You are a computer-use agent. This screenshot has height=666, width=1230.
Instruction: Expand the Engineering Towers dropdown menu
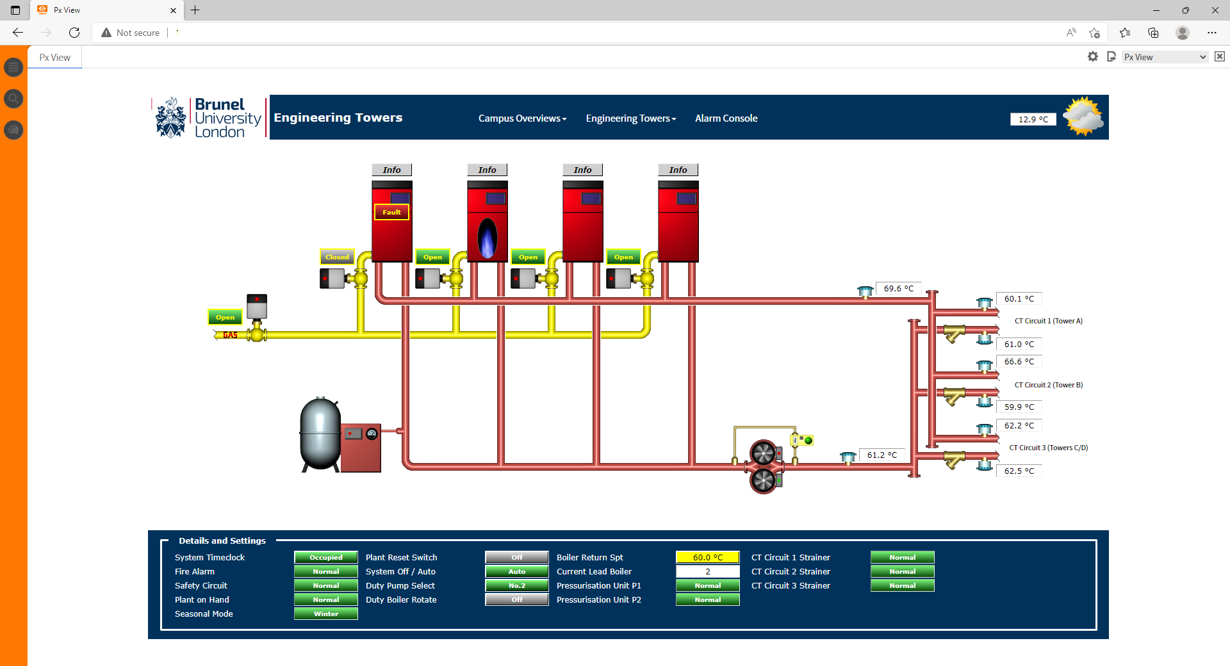(x=630, y=118)
